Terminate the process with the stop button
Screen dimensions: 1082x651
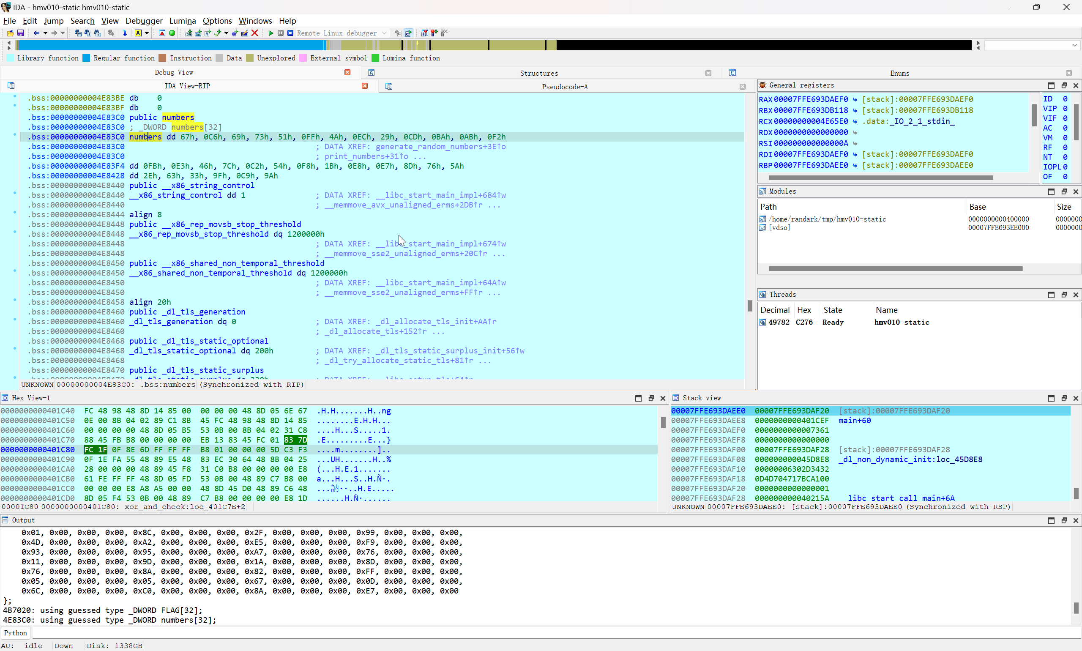pos(290,33)
